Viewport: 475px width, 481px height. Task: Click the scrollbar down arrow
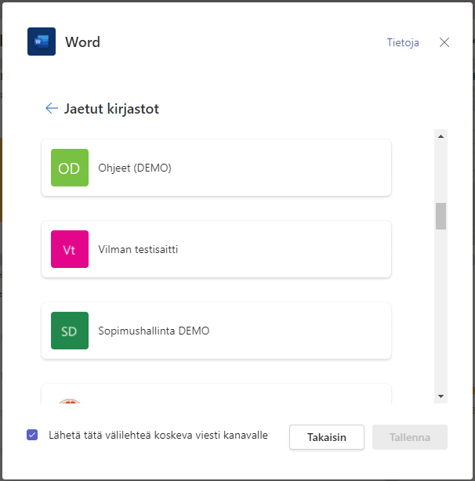coord(441,396)
